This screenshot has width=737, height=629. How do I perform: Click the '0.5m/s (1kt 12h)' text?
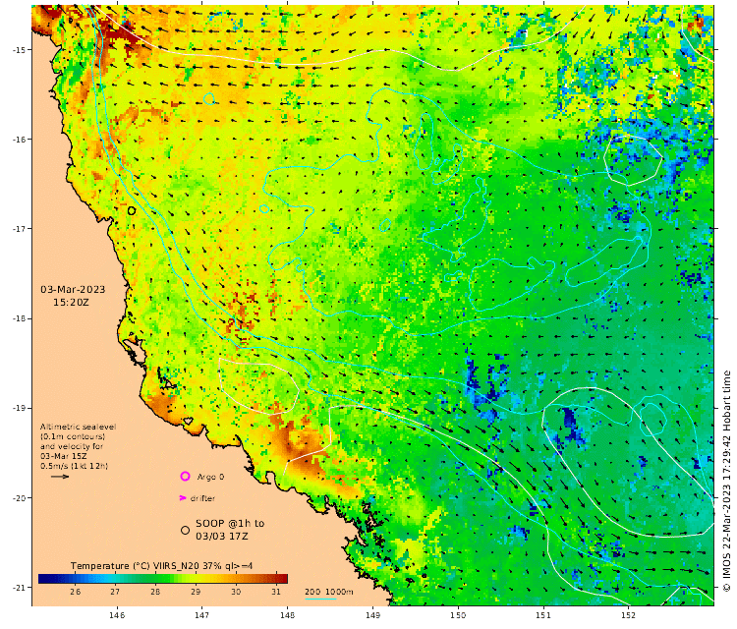[x=75, y=466]
